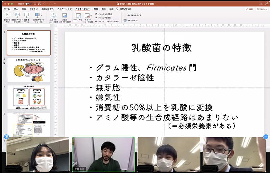Click the Redo icon in title bar

point(51,4)
